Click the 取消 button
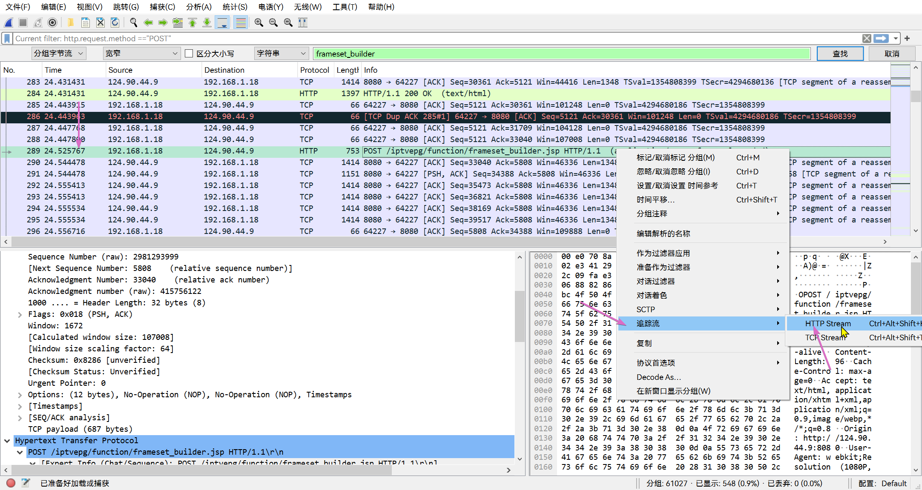Viewport: 922px width, 490px height. point(891,54)
